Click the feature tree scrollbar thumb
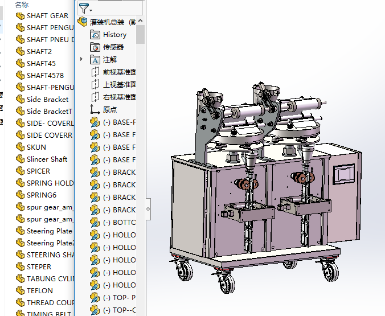 [x=141, y=34]
